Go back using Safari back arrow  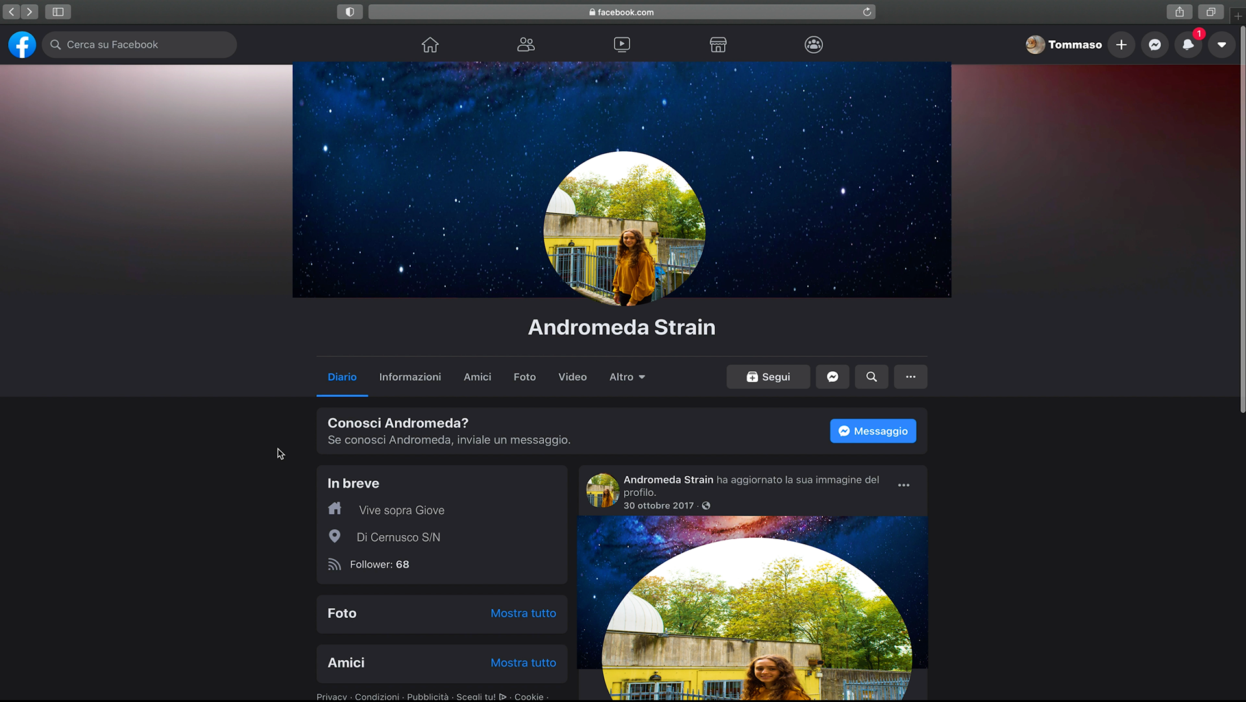click(x=12, y=12)
